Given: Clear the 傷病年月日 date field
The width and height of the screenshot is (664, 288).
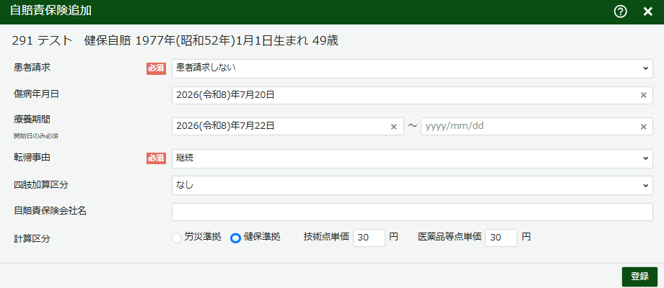Looking at the screenshot, I should 643,96.
